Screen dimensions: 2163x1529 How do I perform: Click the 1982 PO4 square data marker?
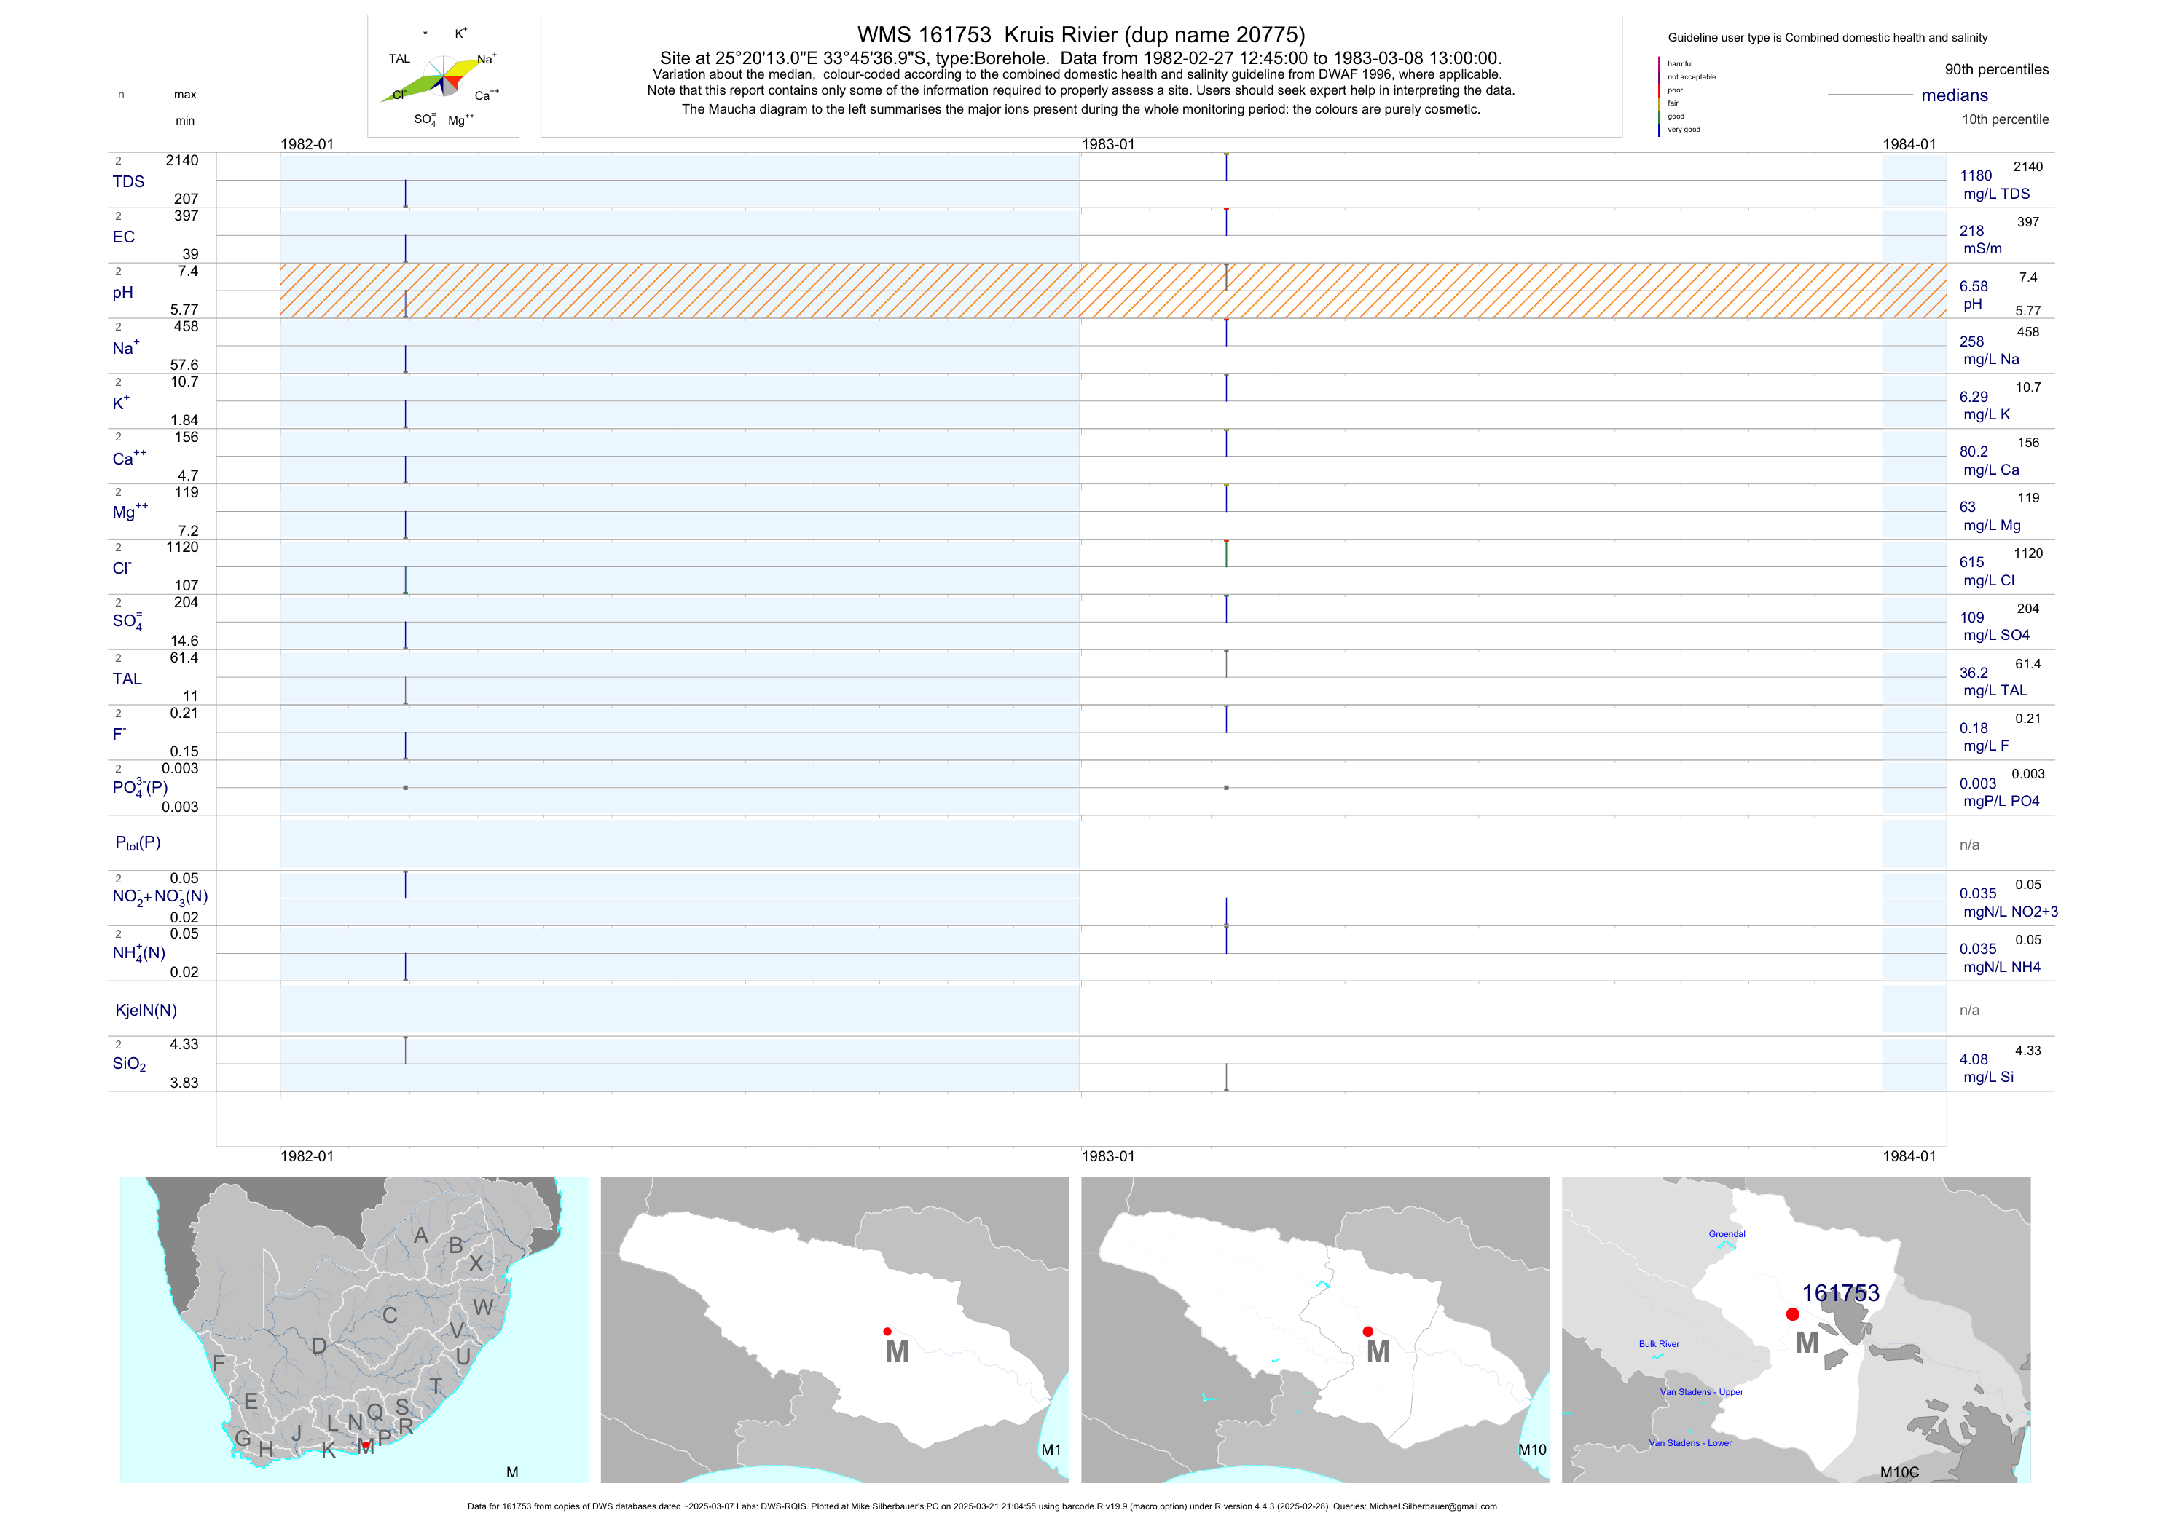click(x=406, y=787)
